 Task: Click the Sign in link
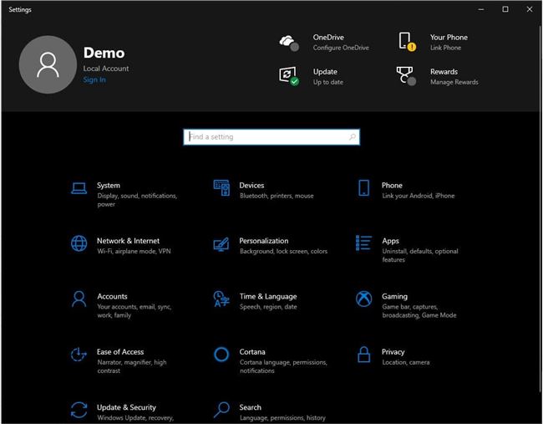click(x=94, y=79)
